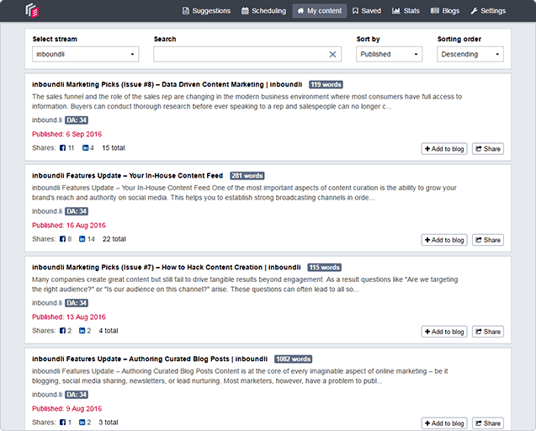Click the inboundli logo icon
The height and width of the screenshot is (431, 536).
coord(32,10)
